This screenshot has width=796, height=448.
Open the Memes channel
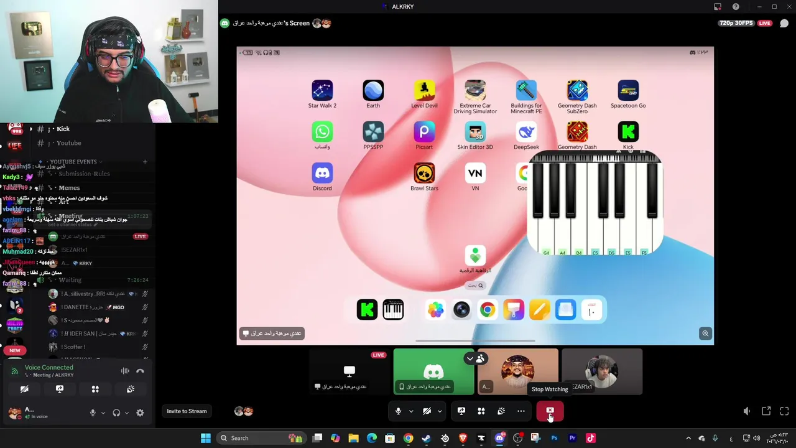[x=69, y=188]
